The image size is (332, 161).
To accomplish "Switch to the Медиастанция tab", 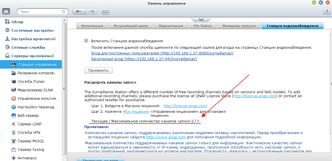I will (171, 26).
